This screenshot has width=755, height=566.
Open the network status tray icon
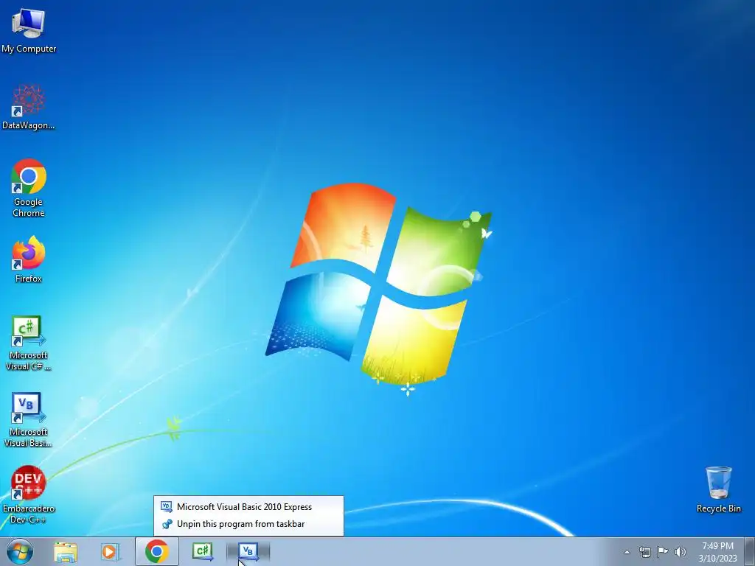[x=644, y=552]
